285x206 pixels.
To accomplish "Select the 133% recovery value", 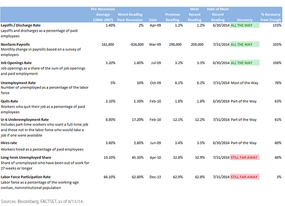I will (277, 25).
